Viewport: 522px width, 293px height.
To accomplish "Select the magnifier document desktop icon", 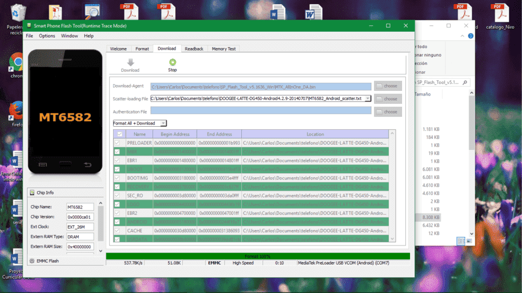I will pos(92,12).
